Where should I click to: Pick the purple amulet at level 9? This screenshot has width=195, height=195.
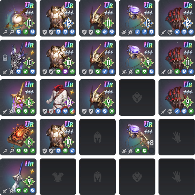pyautogui.click(x=137, y=58)
